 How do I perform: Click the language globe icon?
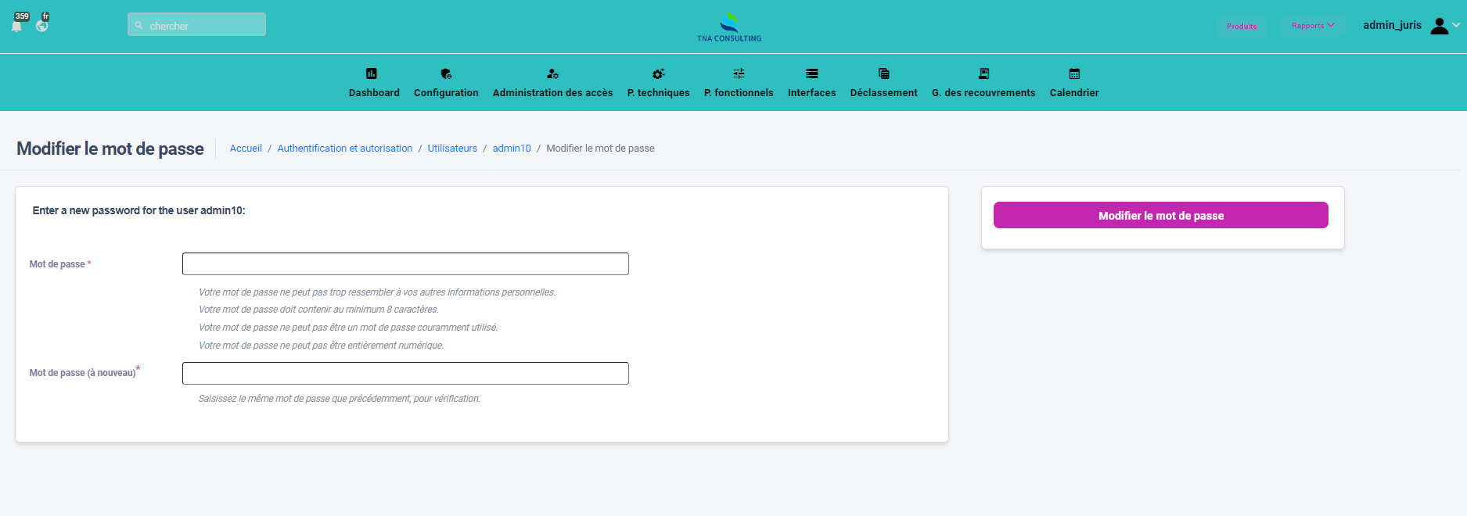click(x=42, y=26)
